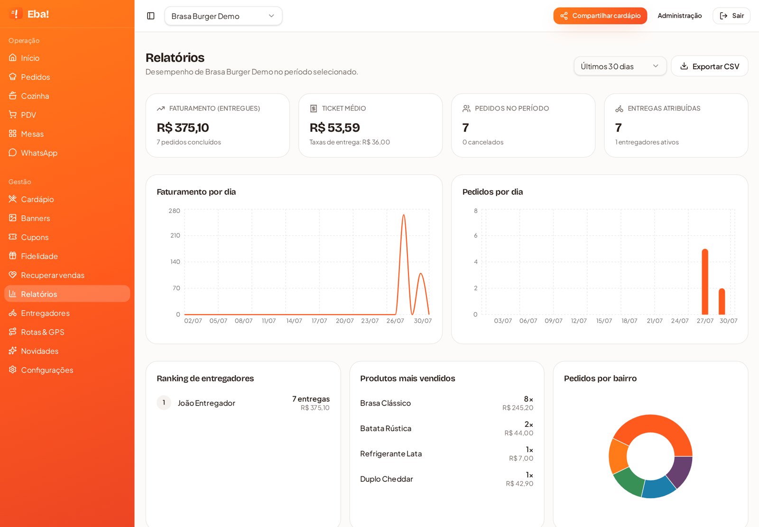Click 'Taxas de entrega: R$ 36,00' text

[350, 142]
